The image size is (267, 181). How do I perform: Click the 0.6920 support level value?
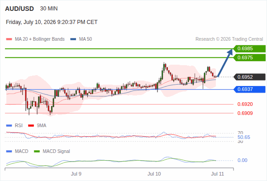click(x=245, y=104)
